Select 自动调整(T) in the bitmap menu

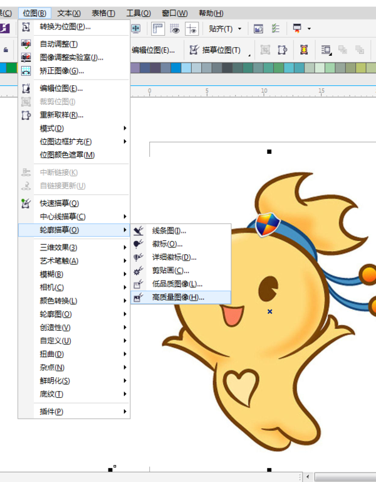[x=74, y=45]
